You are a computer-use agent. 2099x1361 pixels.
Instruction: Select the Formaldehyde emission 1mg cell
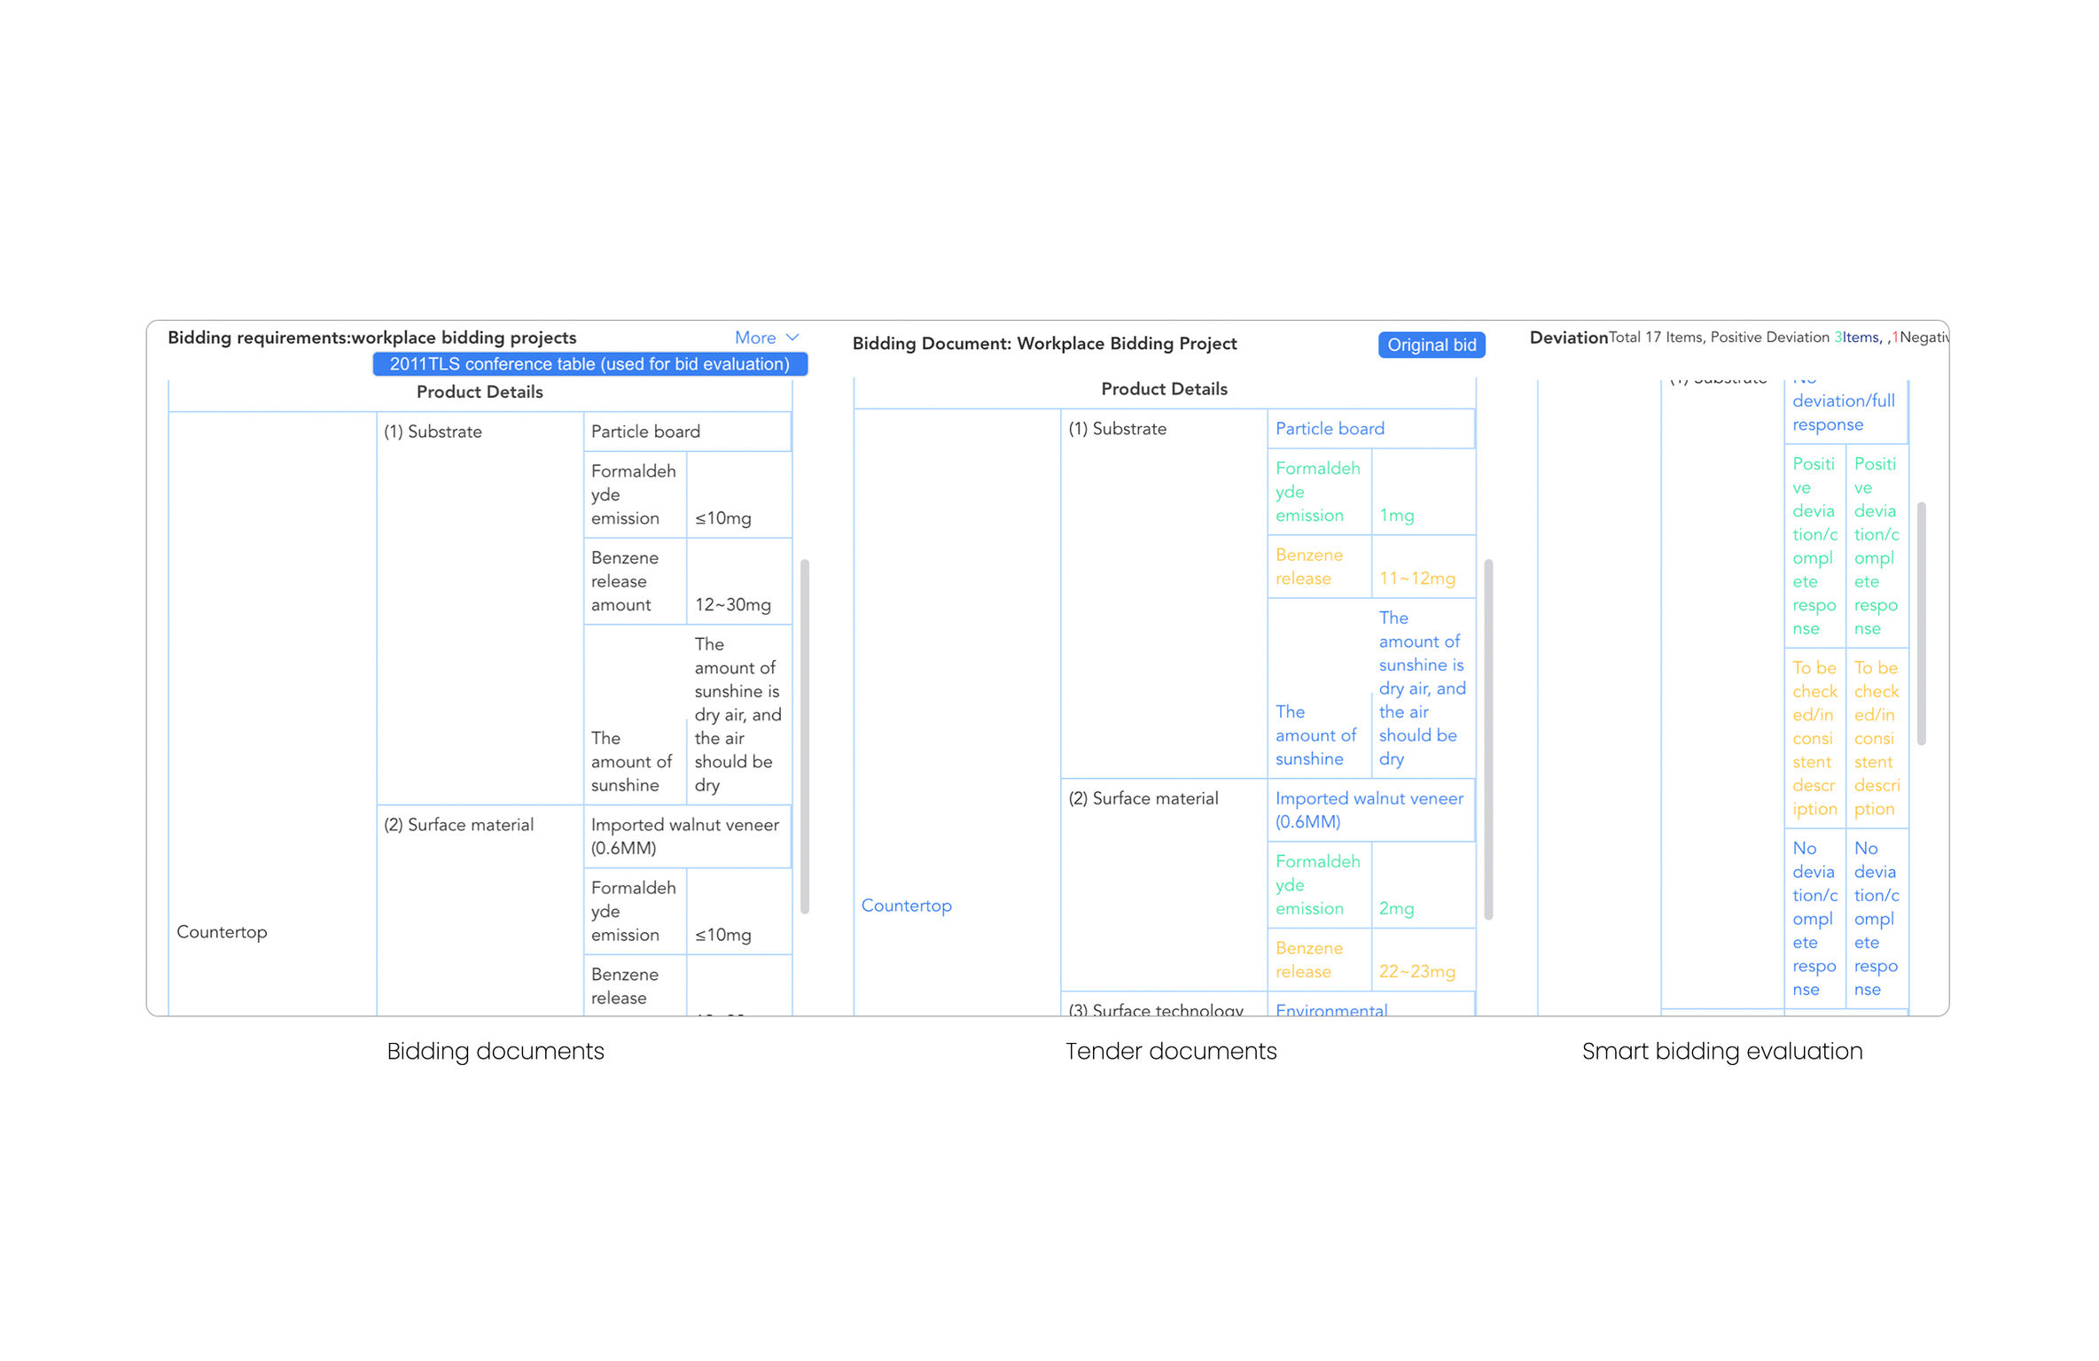[1397, 515]
